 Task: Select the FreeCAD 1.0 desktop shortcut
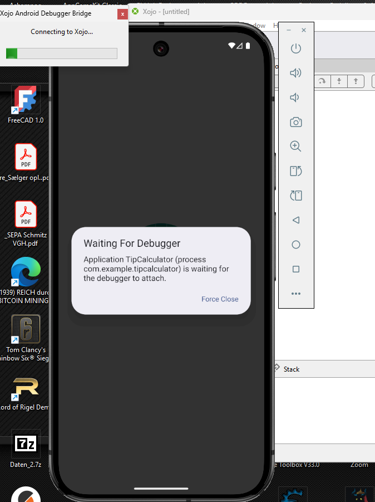(x=26, y=105)
